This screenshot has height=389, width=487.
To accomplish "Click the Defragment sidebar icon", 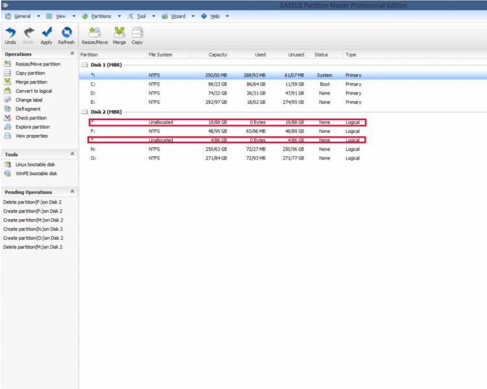I will 7,109.
